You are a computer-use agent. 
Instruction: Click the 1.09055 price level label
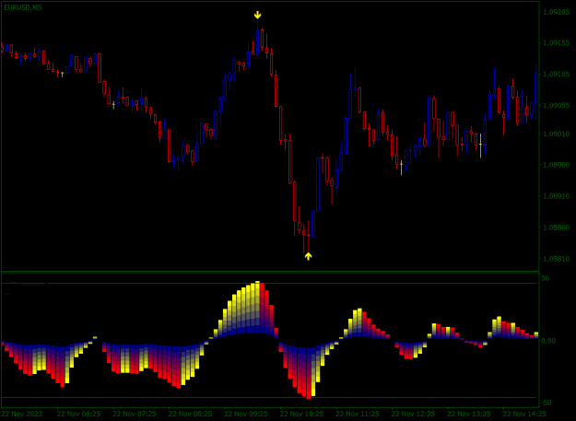tap(554, 105)
